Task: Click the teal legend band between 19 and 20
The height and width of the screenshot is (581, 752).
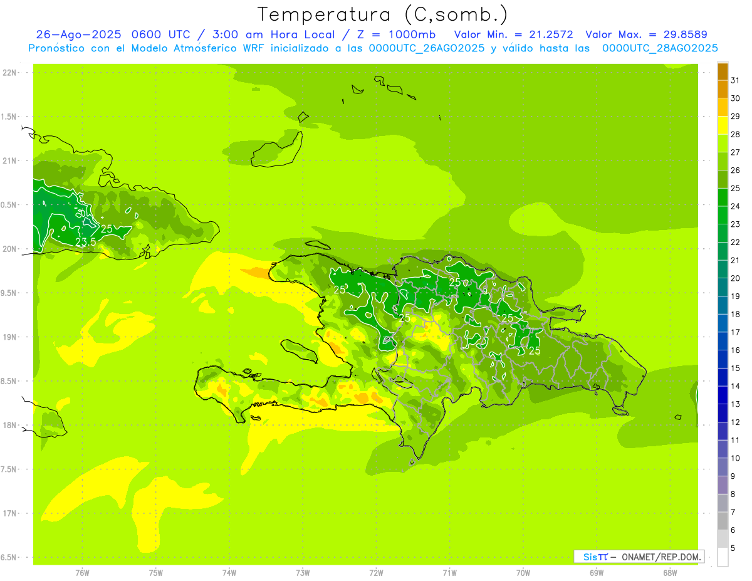Action: pyautogui.click(x=723, y=287)
